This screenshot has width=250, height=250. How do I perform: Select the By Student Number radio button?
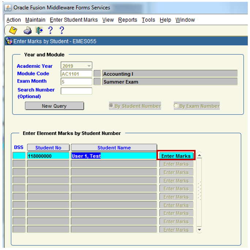tap(111, 106)
